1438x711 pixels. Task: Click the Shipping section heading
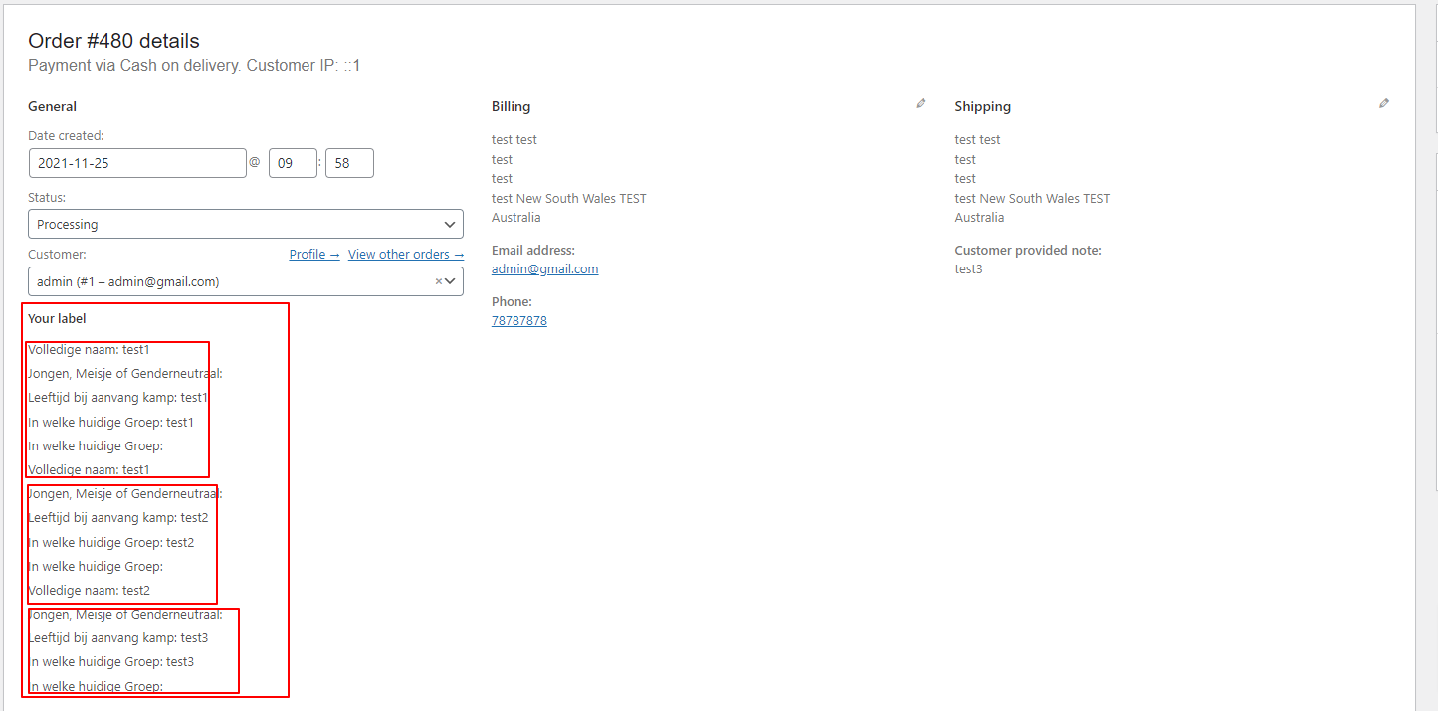[x=982, y=107]
